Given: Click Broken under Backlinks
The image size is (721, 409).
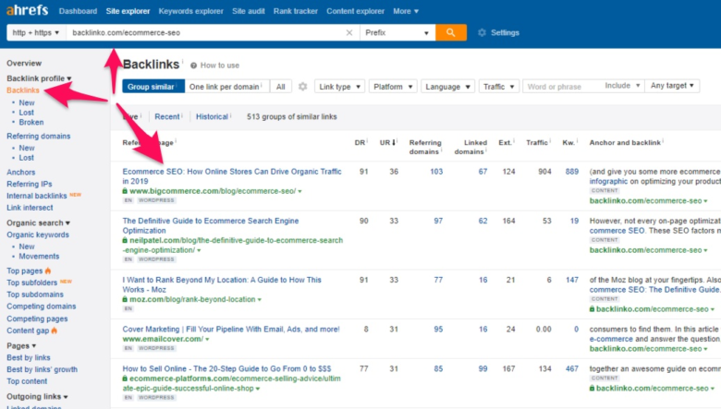Looking at the screenshot, I should [31, 122].
